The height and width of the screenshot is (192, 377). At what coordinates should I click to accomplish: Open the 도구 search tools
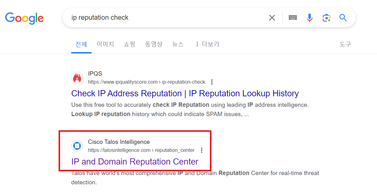(345, 44)
